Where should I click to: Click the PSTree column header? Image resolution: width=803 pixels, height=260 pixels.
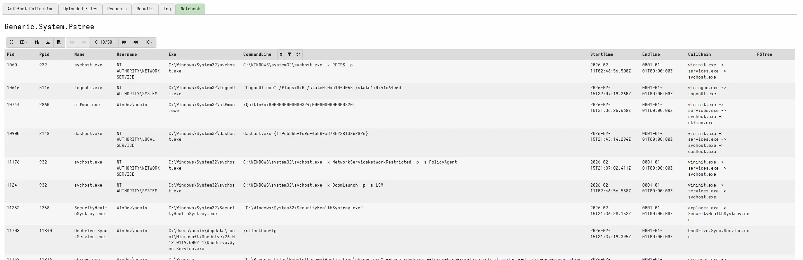pos(764,55)
